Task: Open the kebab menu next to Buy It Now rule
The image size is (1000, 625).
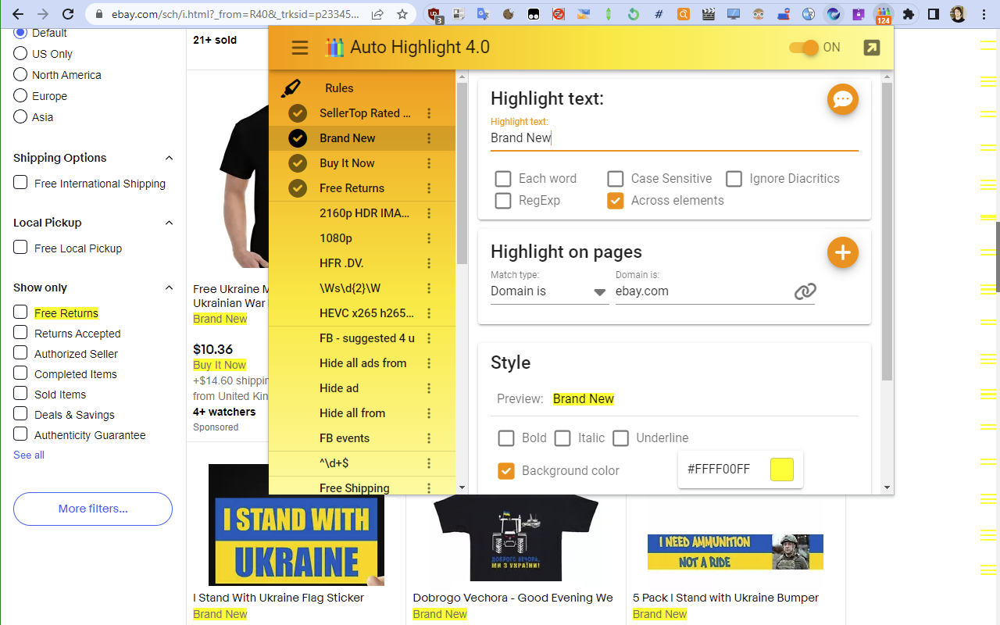Action: tap(428, 162)
